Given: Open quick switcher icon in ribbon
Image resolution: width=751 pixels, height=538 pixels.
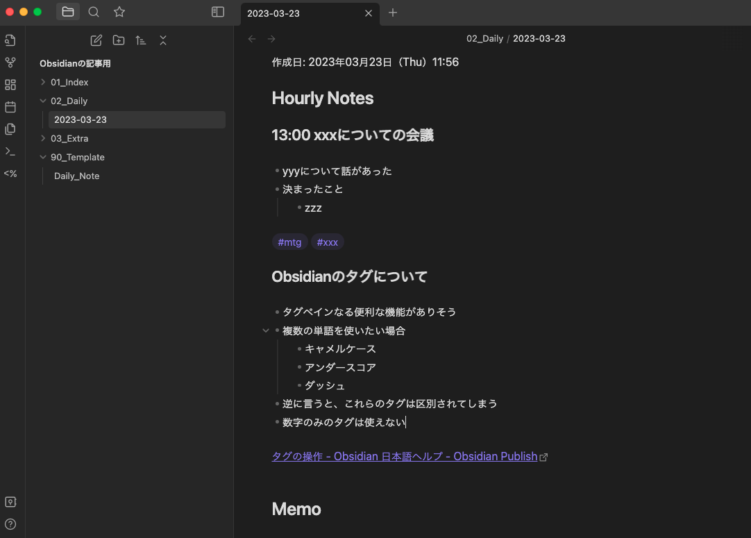Looking at the screenshot, I should 10,40.
